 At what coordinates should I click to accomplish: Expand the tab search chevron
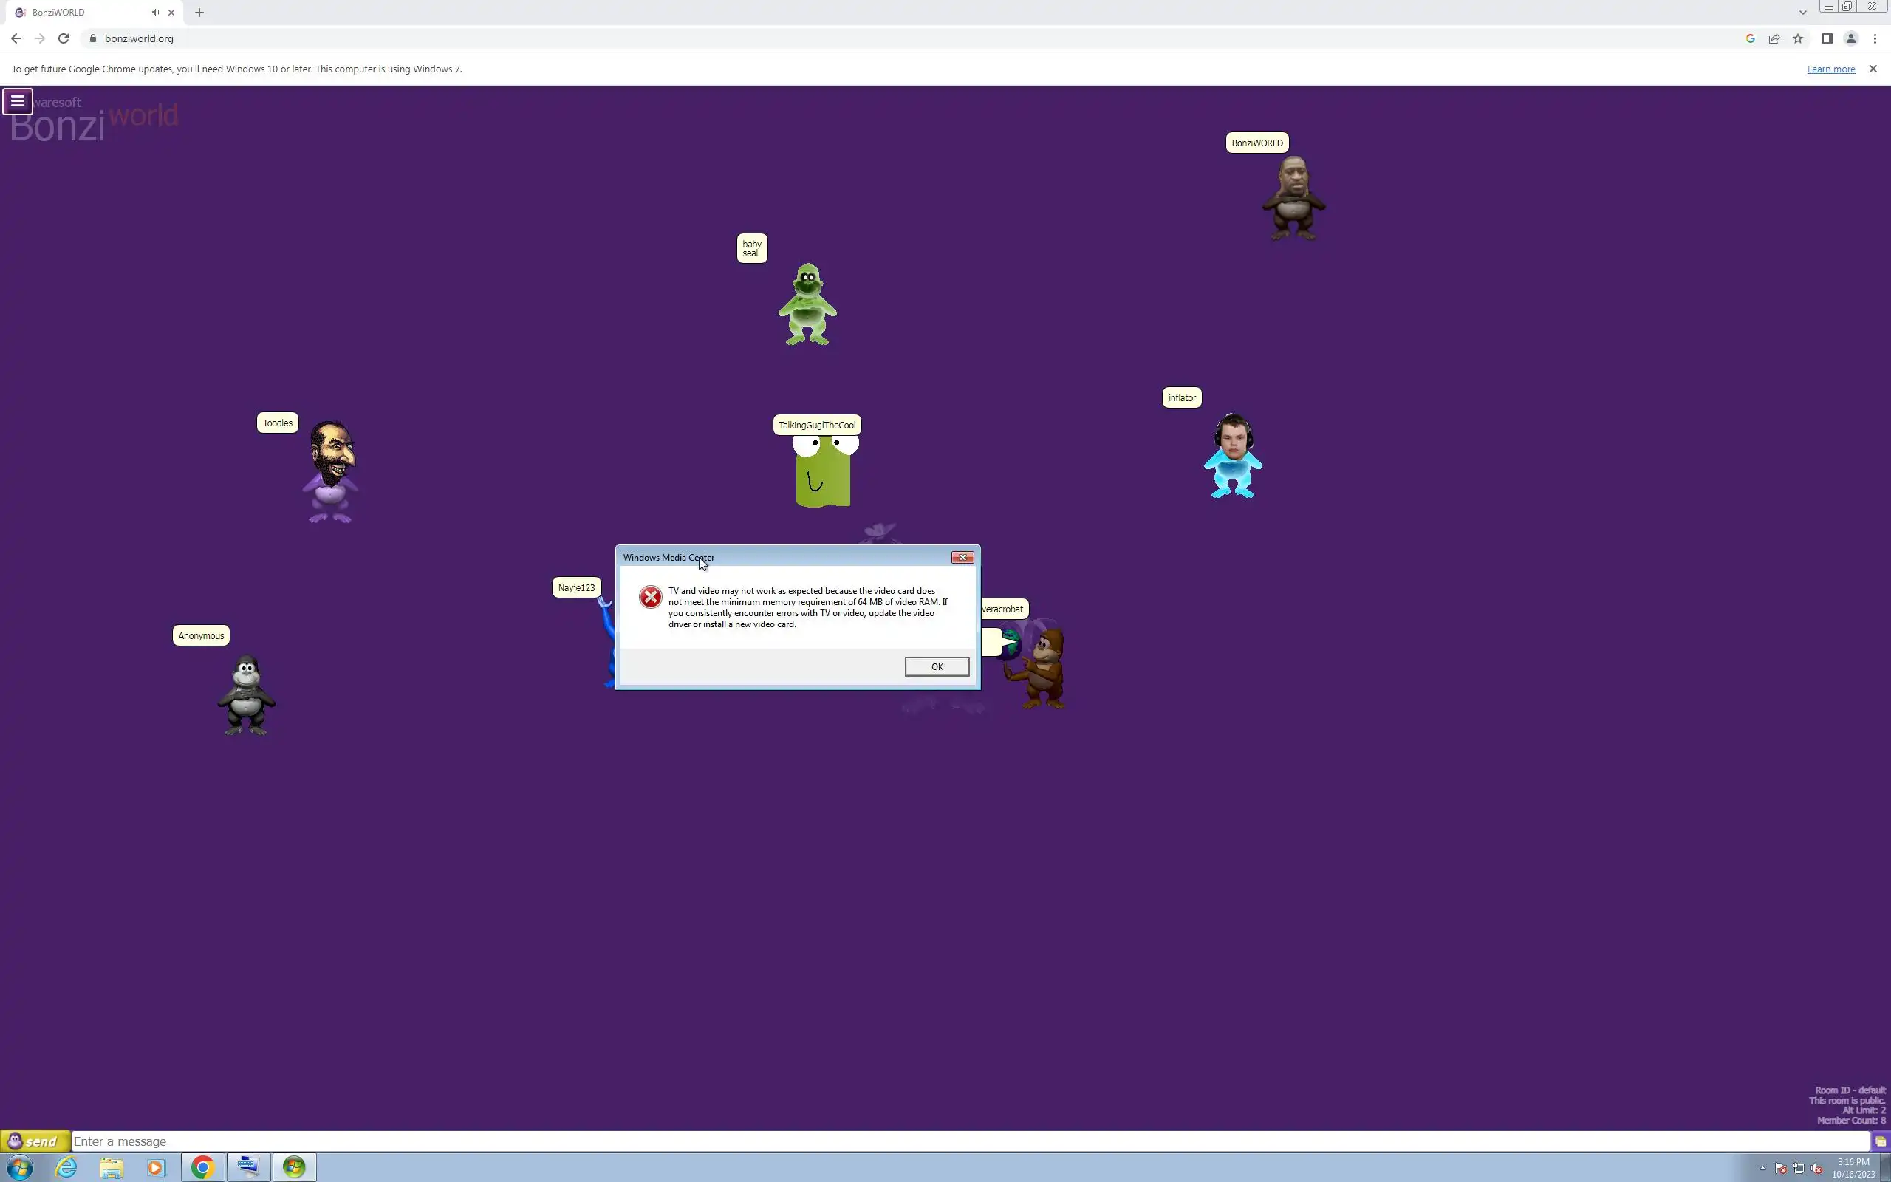[1802, 13]
